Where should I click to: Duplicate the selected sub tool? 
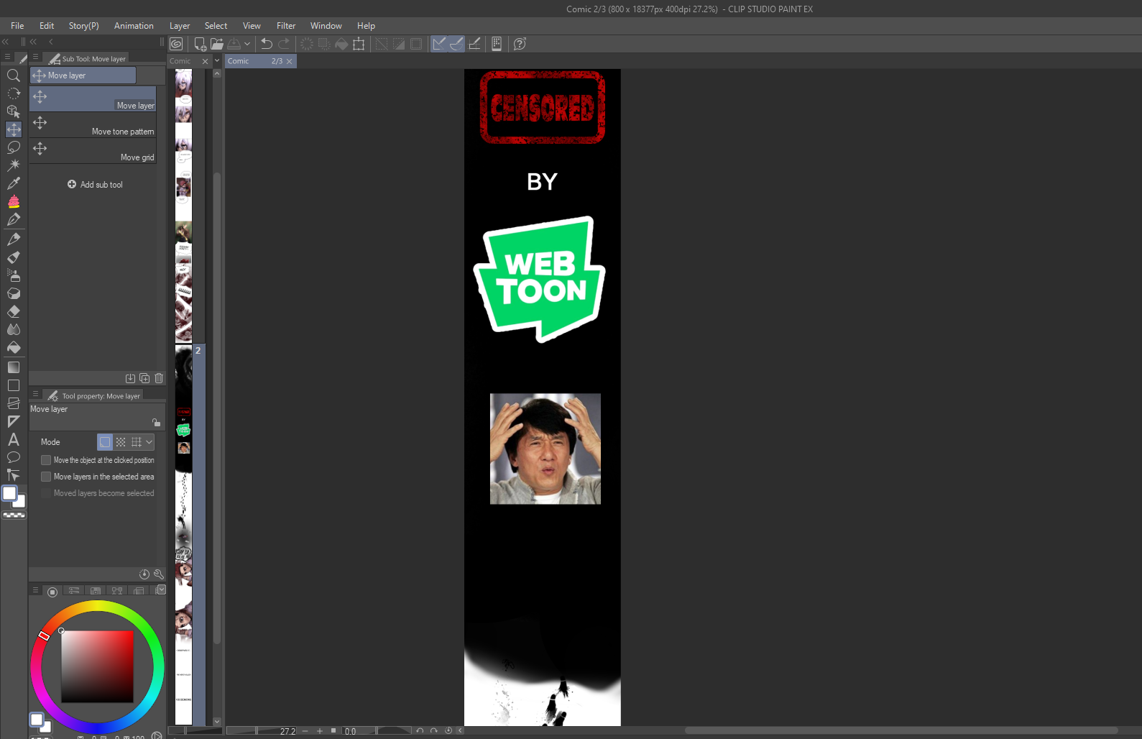(144, 378)
